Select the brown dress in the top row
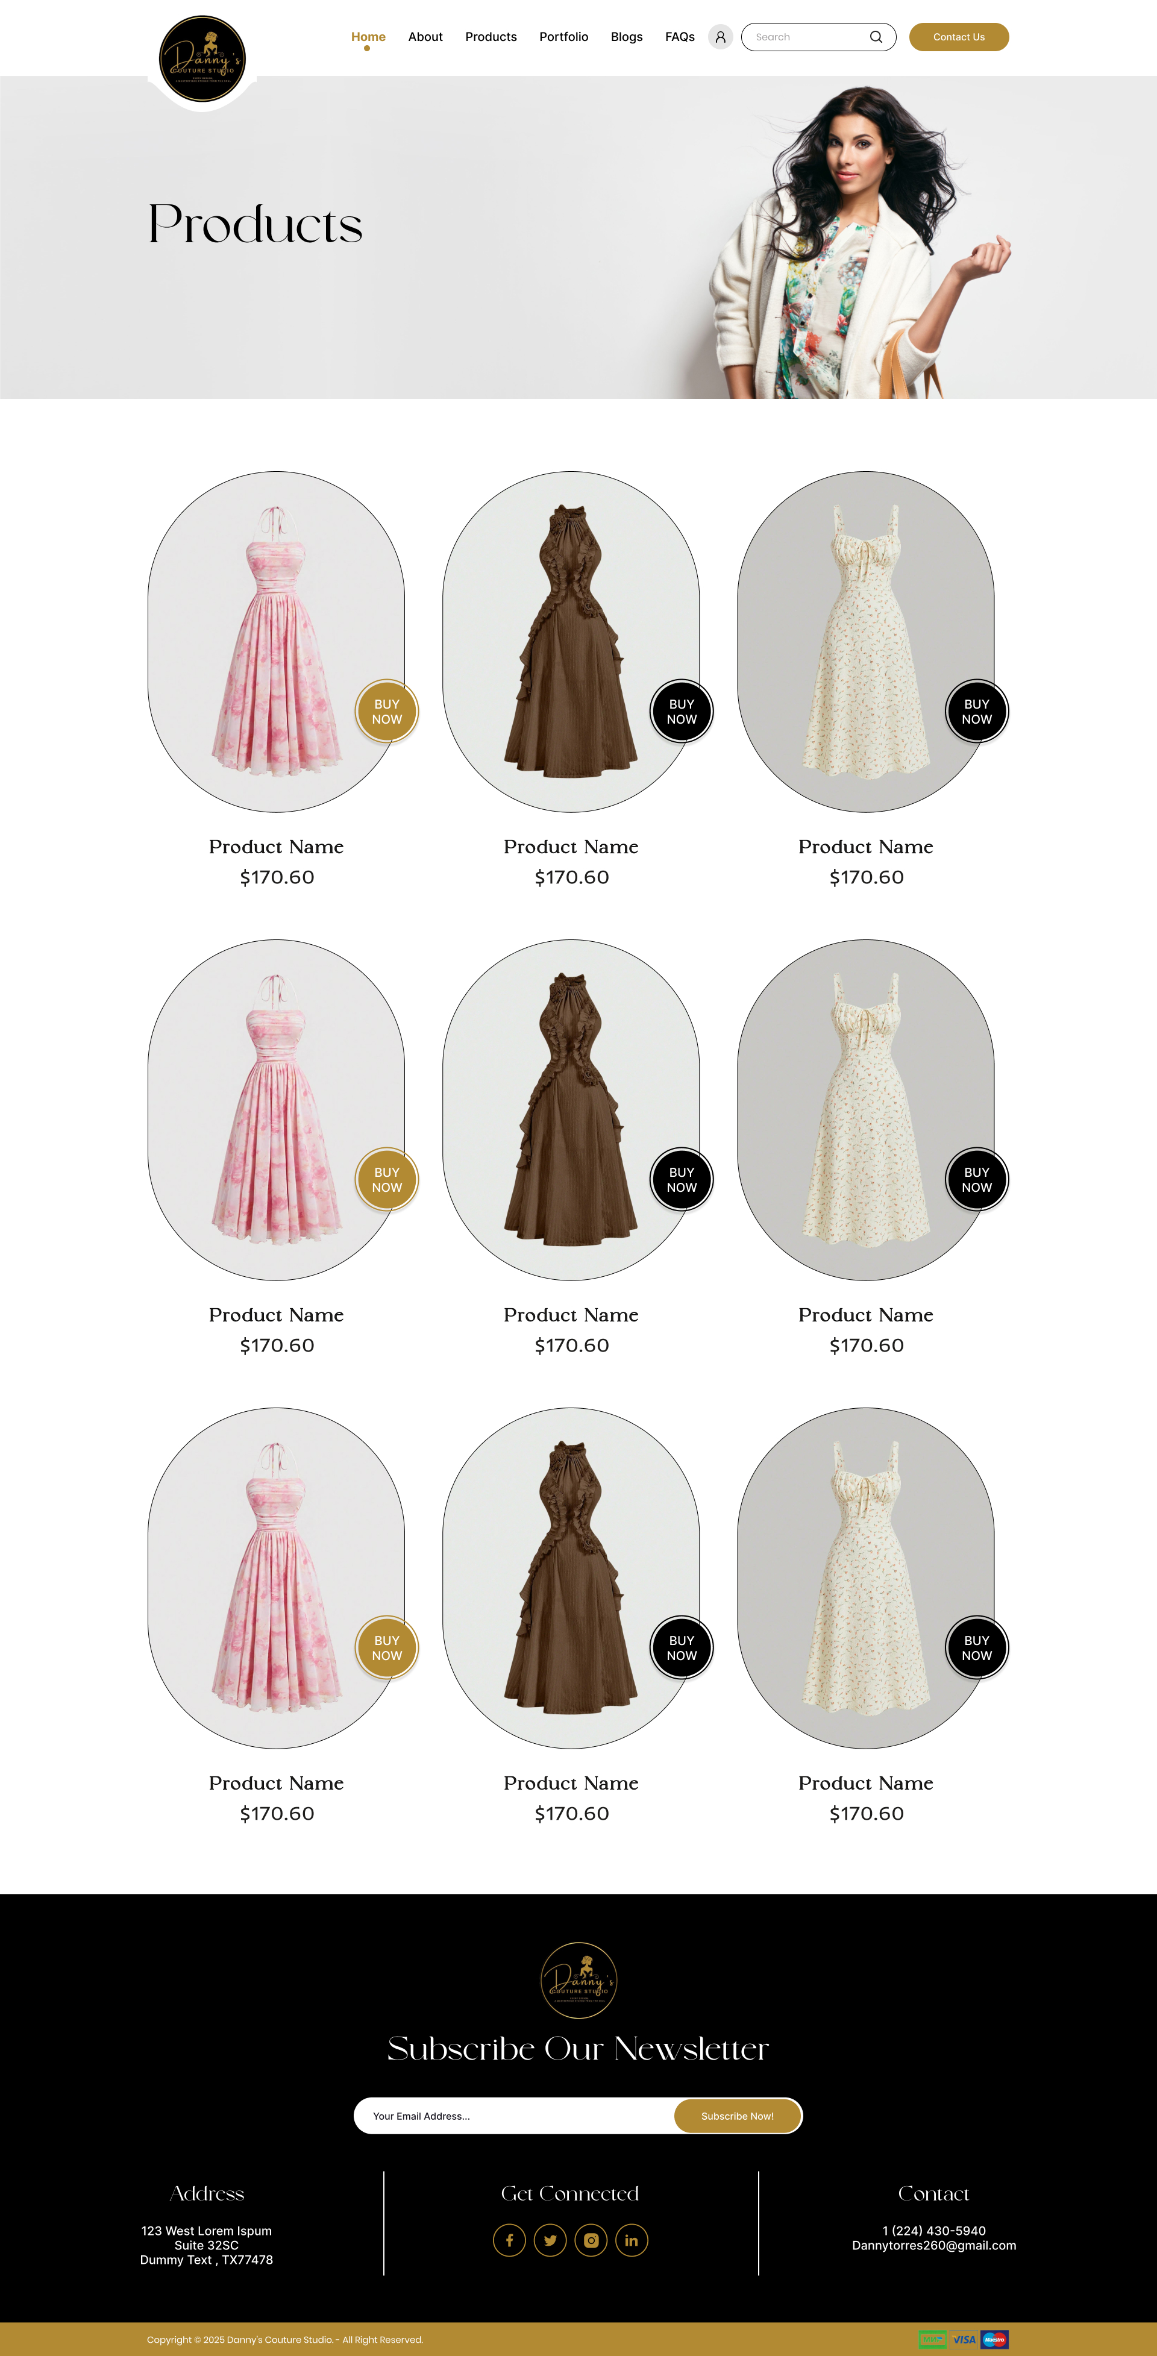Image resolution: width=1157 pixels, height=2356 pixels. (571, 642)
